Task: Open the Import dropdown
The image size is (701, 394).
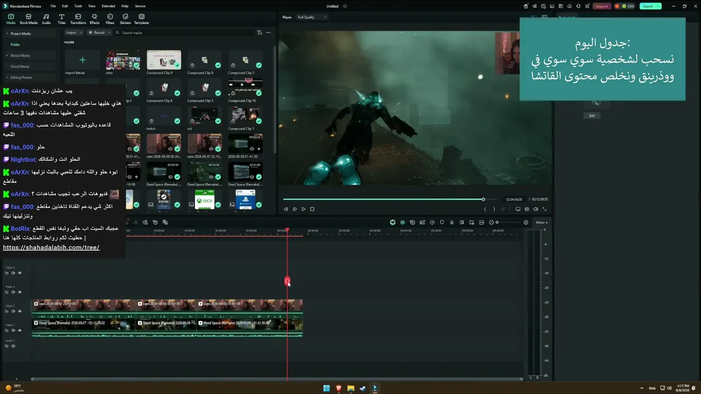Action: (x=74, y=33)
